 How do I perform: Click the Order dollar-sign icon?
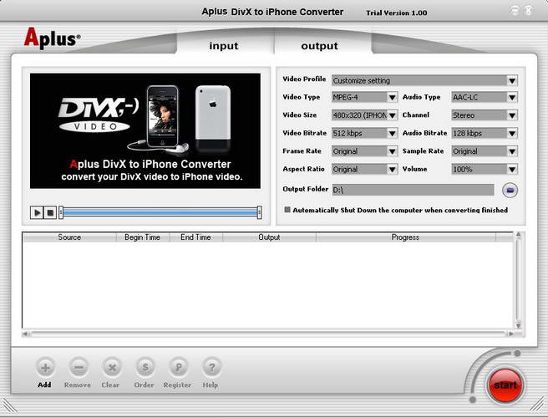click(145, 367)
